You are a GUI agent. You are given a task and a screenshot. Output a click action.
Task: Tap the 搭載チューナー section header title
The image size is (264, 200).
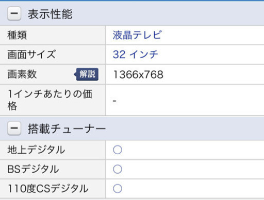click(x=67, y=129)
